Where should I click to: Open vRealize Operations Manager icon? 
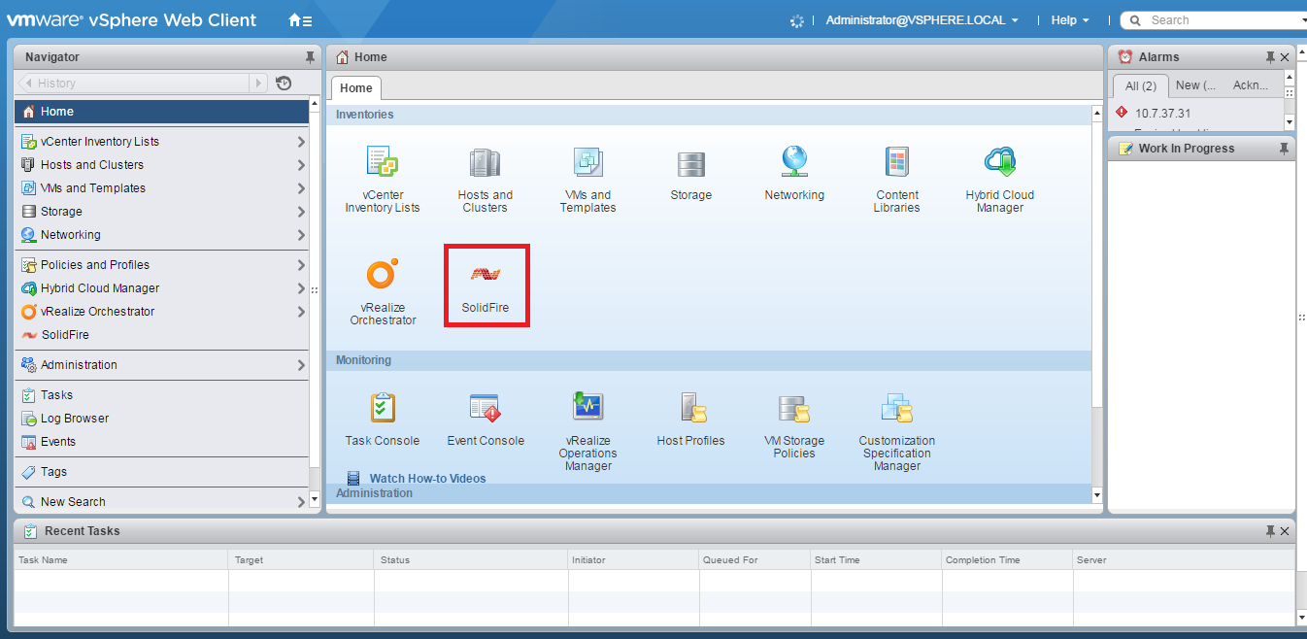coord(587,407)
